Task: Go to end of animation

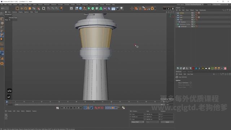Action: 81,108
